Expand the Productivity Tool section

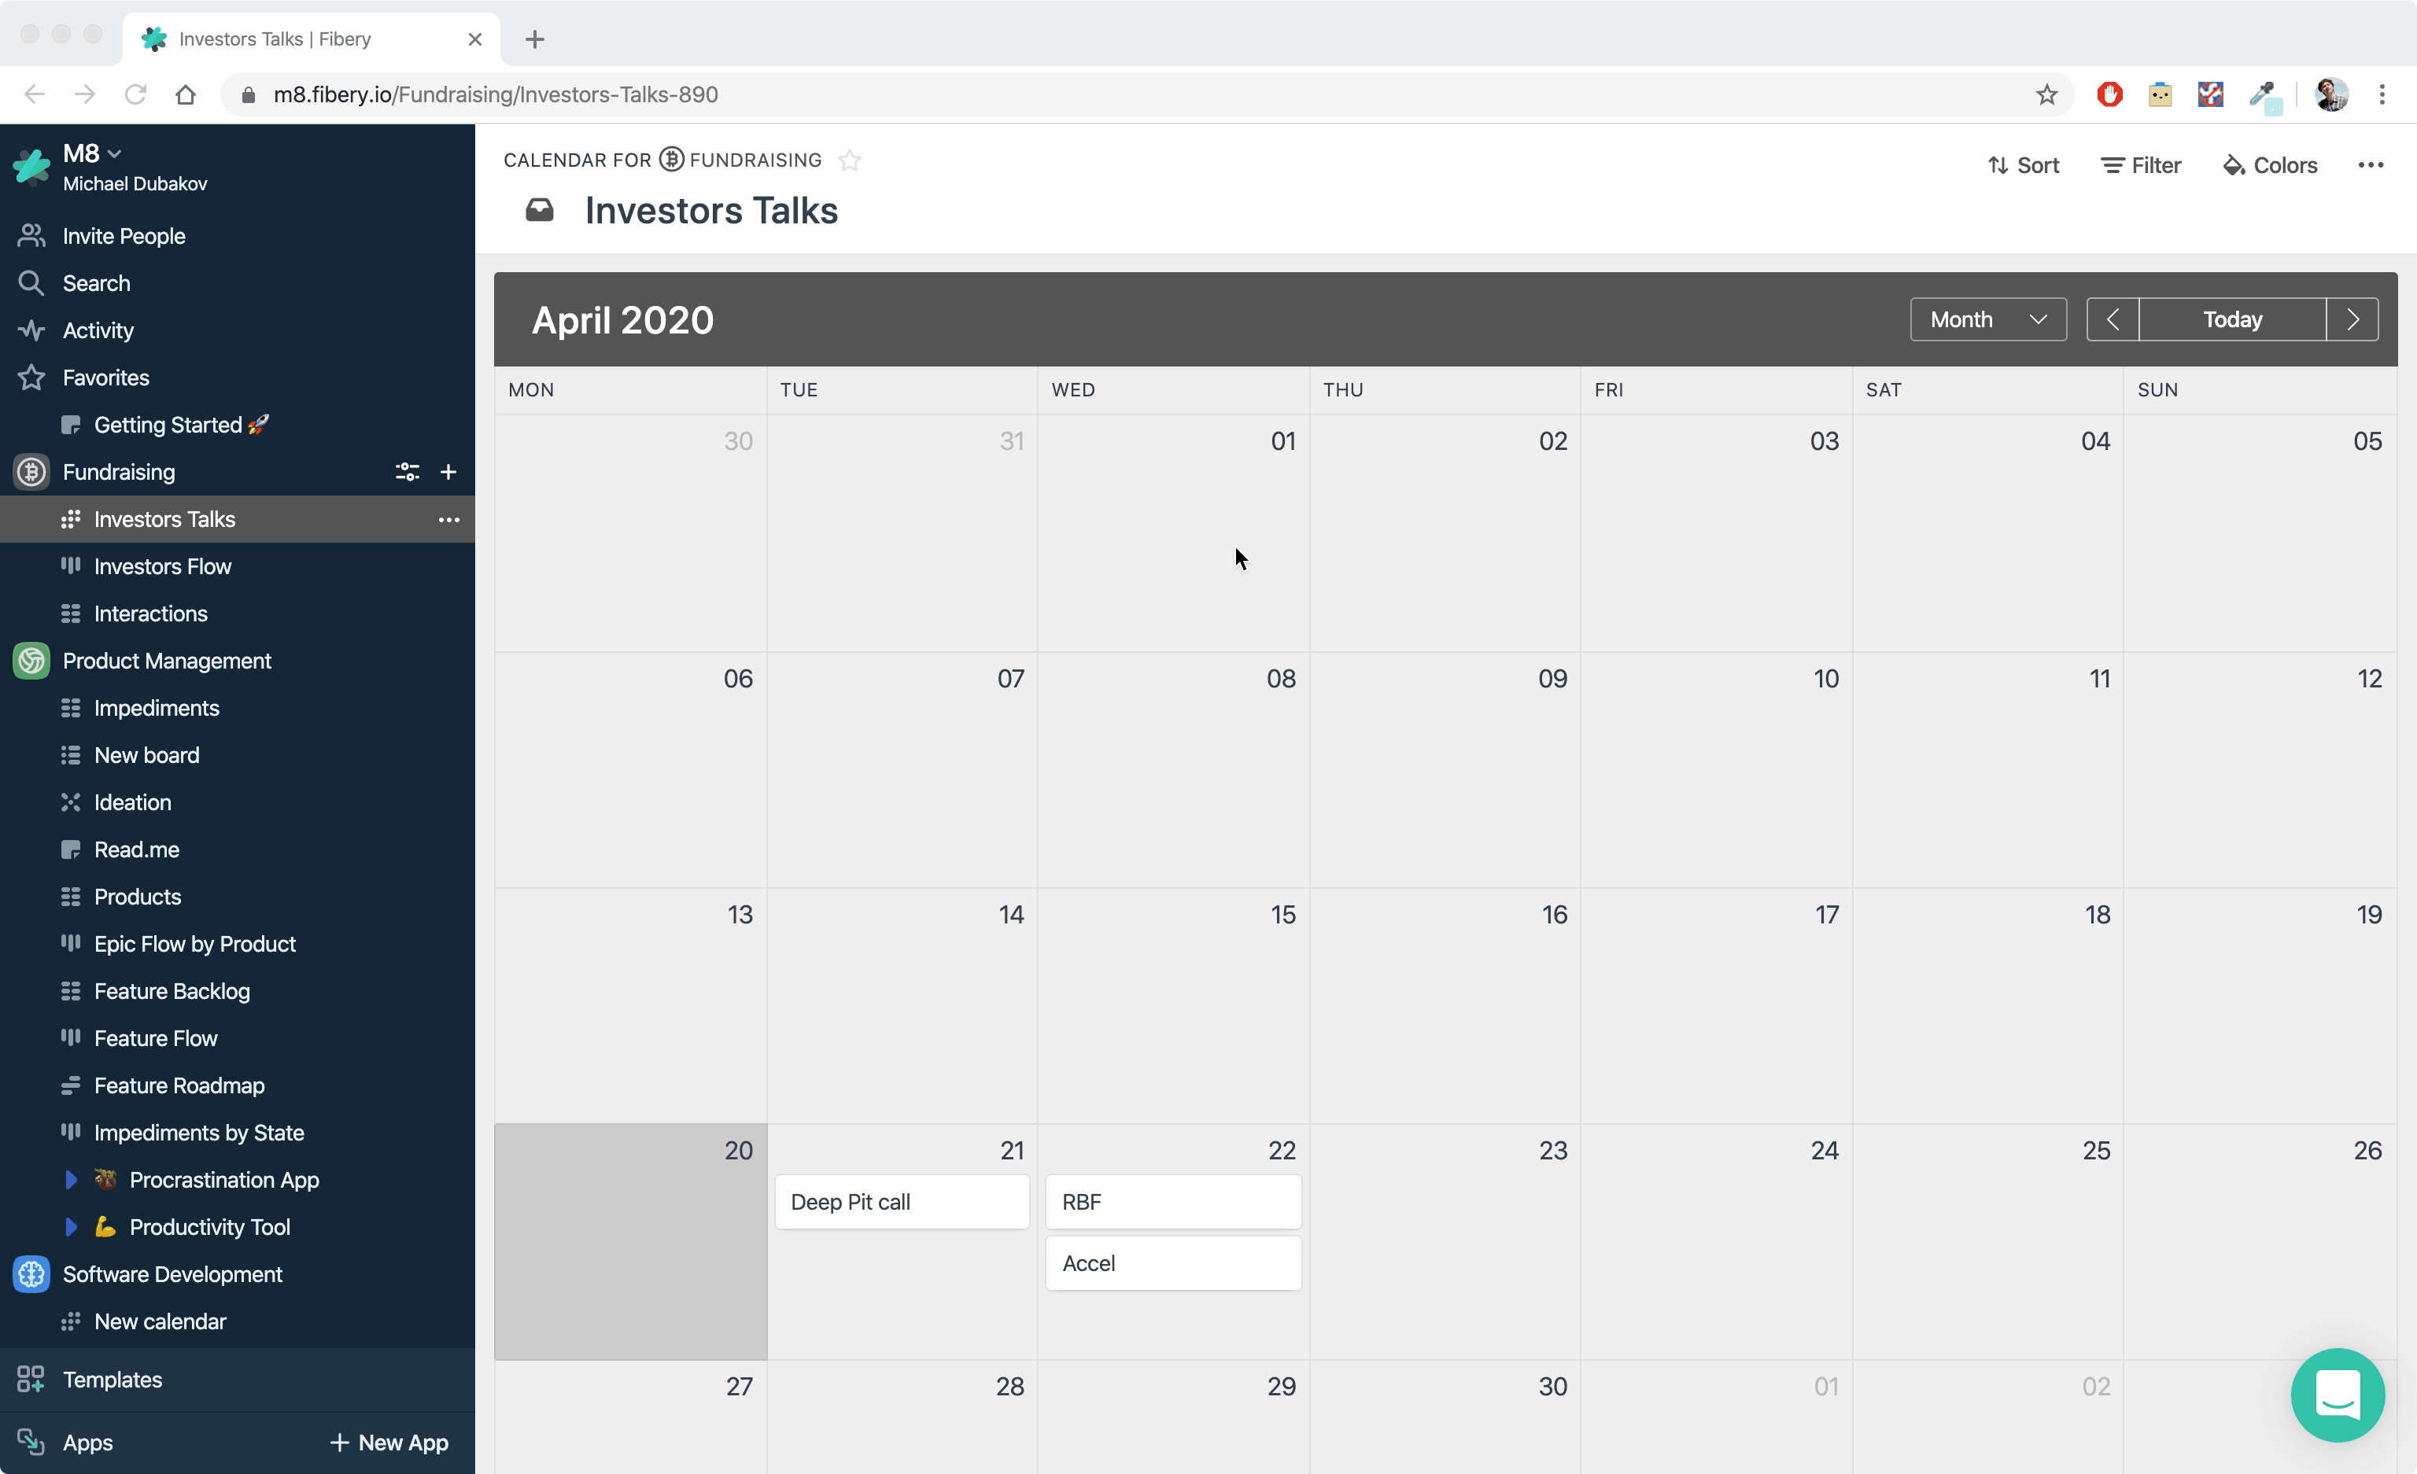70,1227
